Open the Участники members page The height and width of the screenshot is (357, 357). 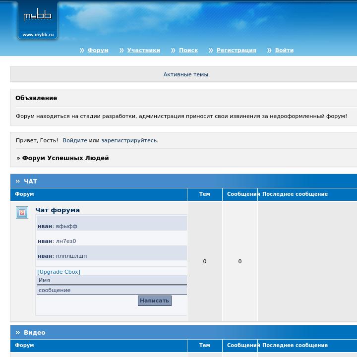point(143,50)
